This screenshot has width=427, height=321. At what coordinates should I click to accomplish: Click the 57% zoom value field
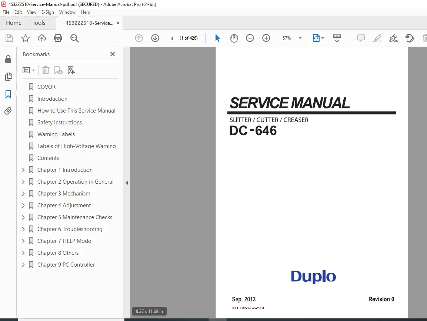[x=287, y=38]
